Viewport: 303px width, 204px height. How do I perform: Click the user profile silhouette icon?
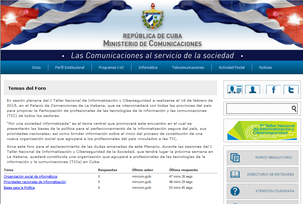pos(252,89)
